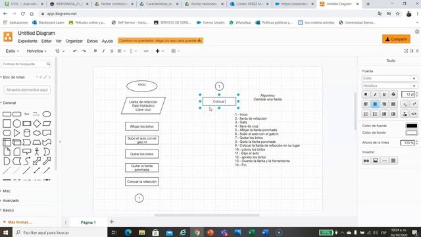Insert a table from the Insertar section
This screenshot has width=421, height=237.
(x=393, y=161)
